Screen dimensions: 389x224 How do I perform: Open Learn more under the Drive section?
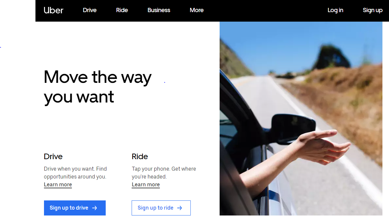(58, 185)
